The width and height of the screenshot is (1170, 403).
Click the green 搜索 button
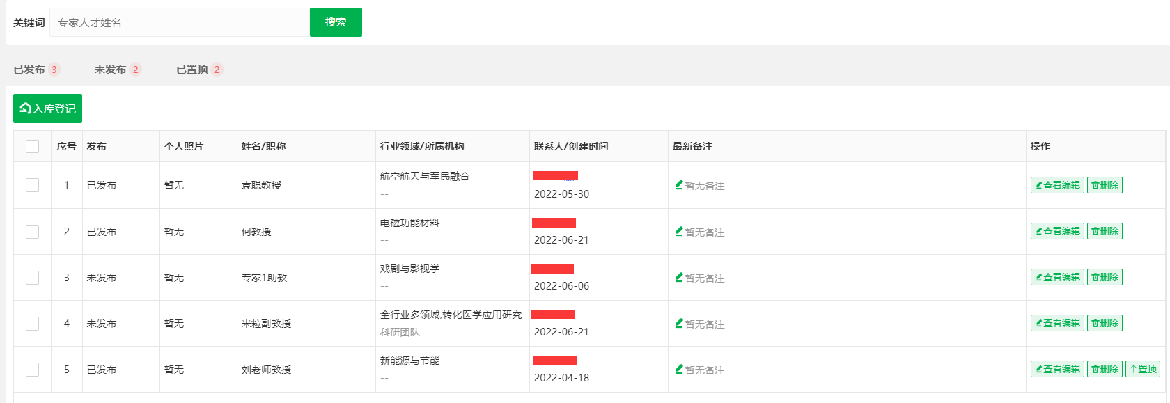click(x=336, y=22)
